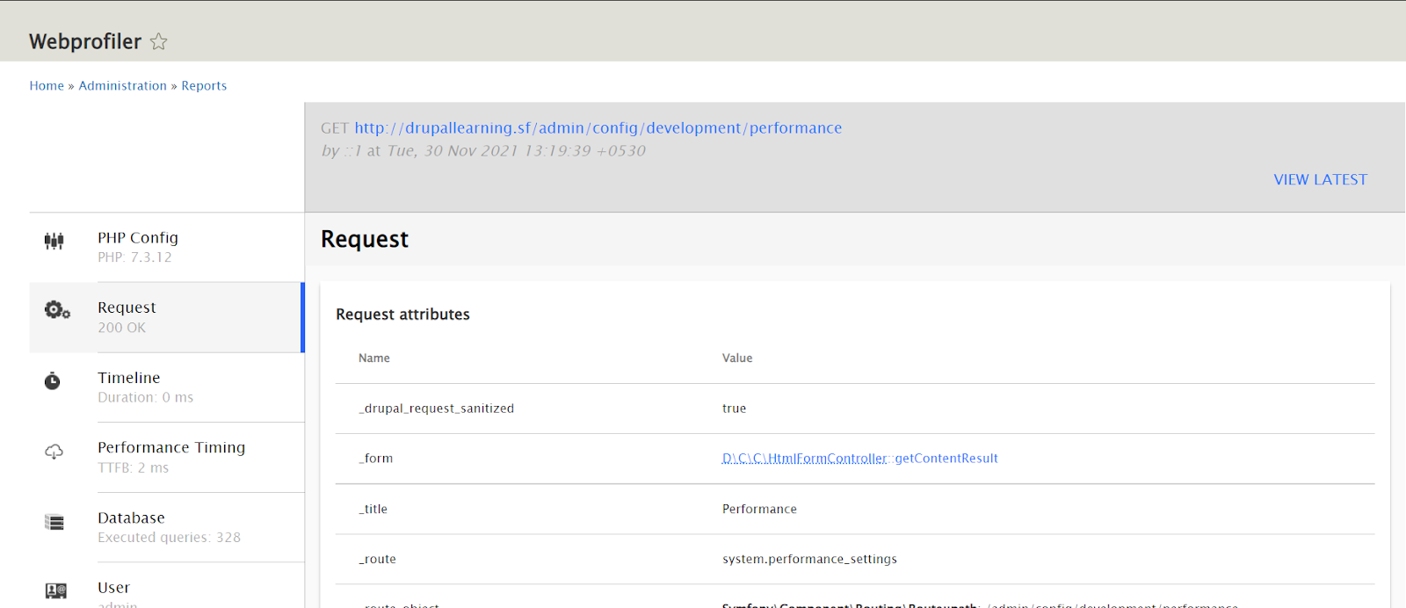This screenshot has height=608, width=1406.
Task: Open HtmlFormController::getContentResult link
Action: [860, 459]
